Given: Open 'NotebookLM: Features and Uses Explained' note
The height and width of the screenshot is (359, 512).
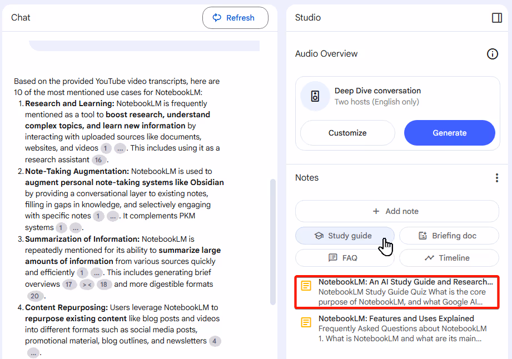Looking at the screenshot, I should pos(397,328).
